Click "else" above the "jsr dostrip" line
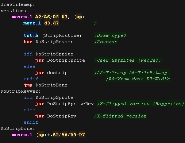 coord(30,66)
